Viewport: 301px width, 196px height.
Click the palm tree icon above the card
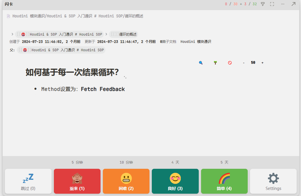(215, 63)
